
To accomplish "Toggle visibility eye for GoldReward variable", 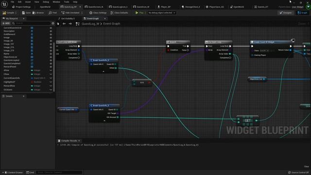I will click(x=51, y=35).
